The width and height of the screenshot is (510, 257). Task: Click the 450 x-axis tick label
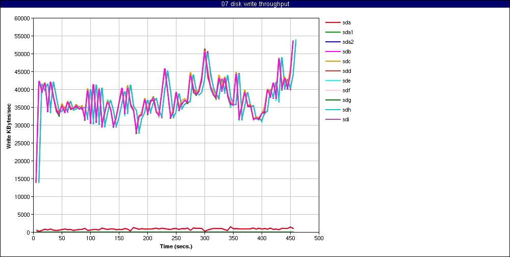(291, 238)
